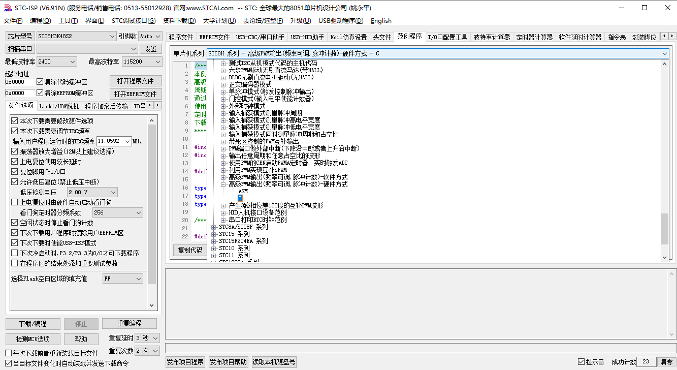Click the 扫描串口 button
The image size is (677, 370).
pyautogui.click(x=20, y=49)
